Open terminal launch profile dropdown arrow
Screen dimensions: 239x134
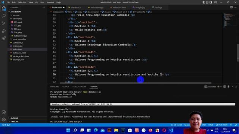pos(221,87)
